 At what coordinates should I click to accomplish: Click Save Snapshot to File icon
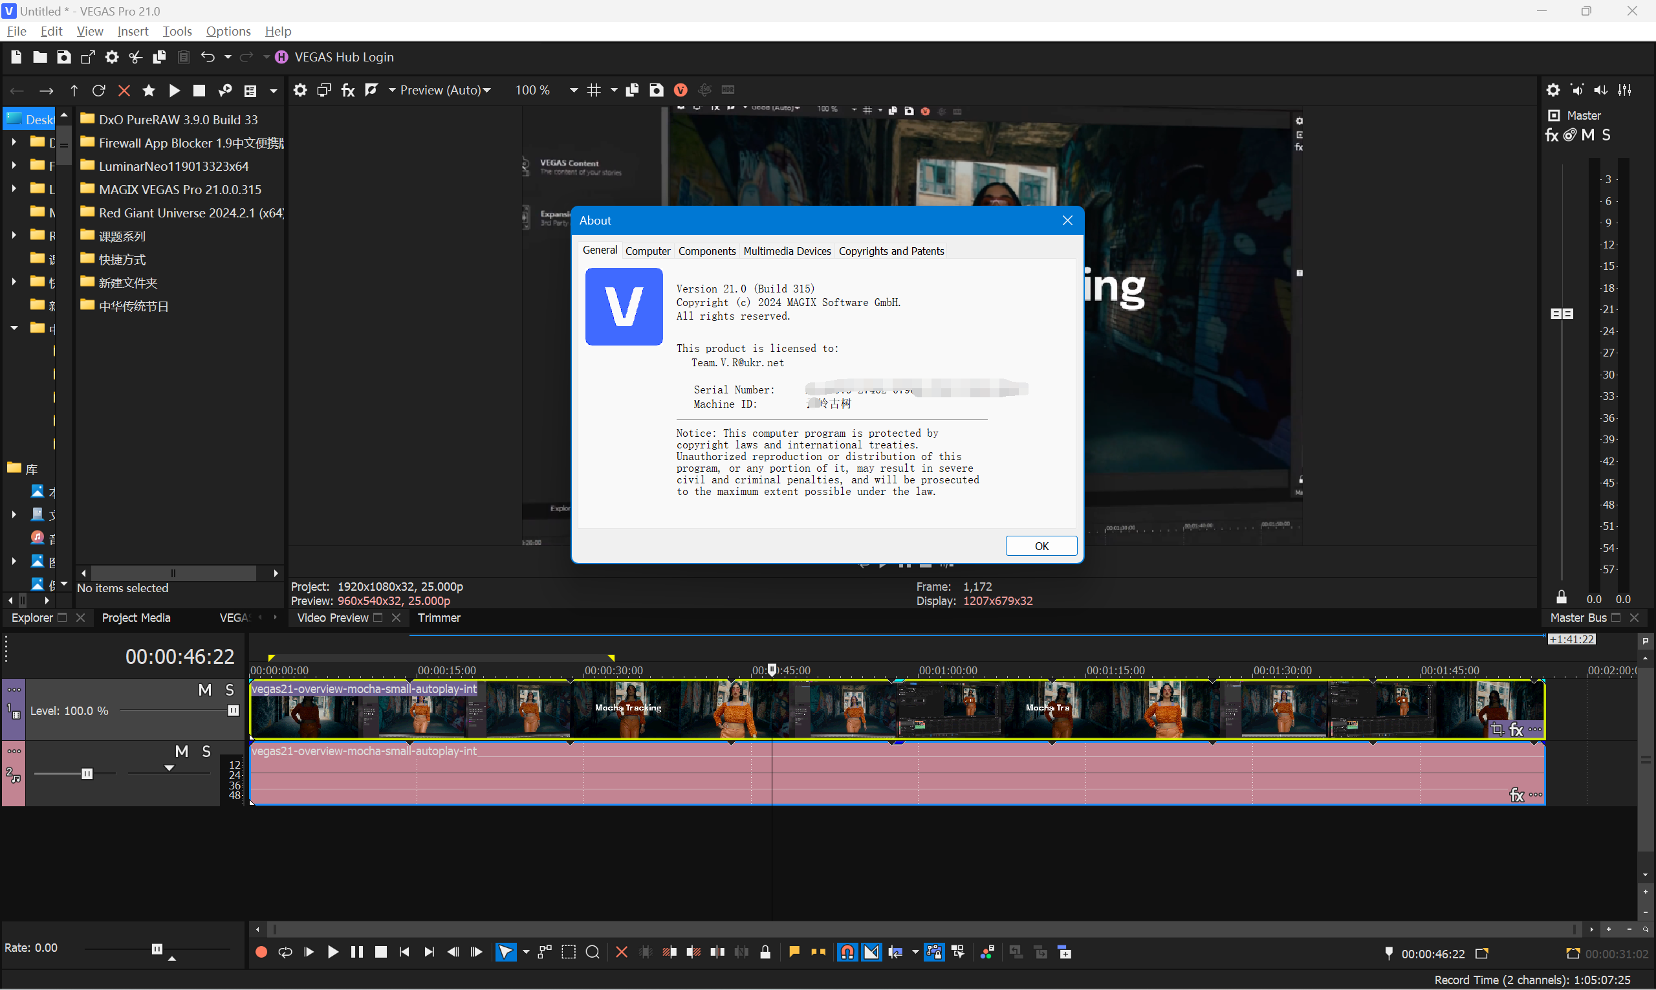coord(657,90)
